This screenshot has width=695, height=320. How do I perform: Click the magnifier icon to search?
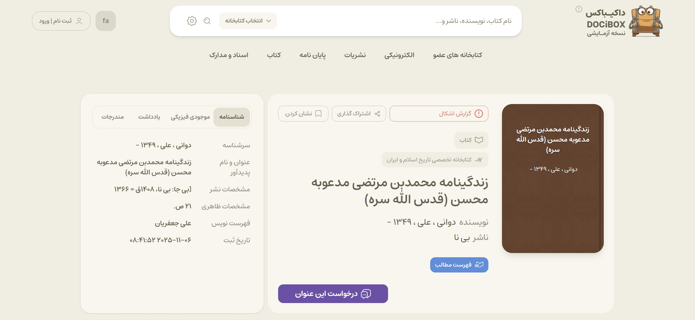pyautogui.click(x=207, y=21)
